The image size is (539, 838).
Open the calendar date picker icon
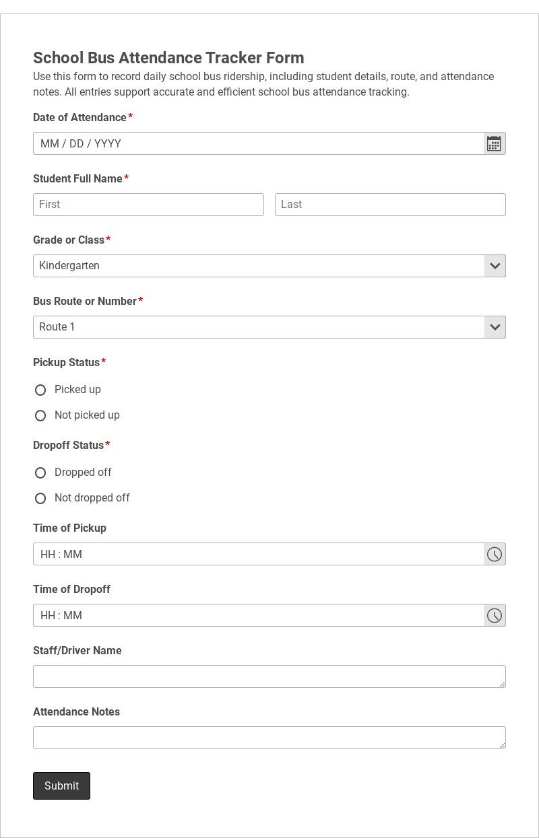[495, 143]
